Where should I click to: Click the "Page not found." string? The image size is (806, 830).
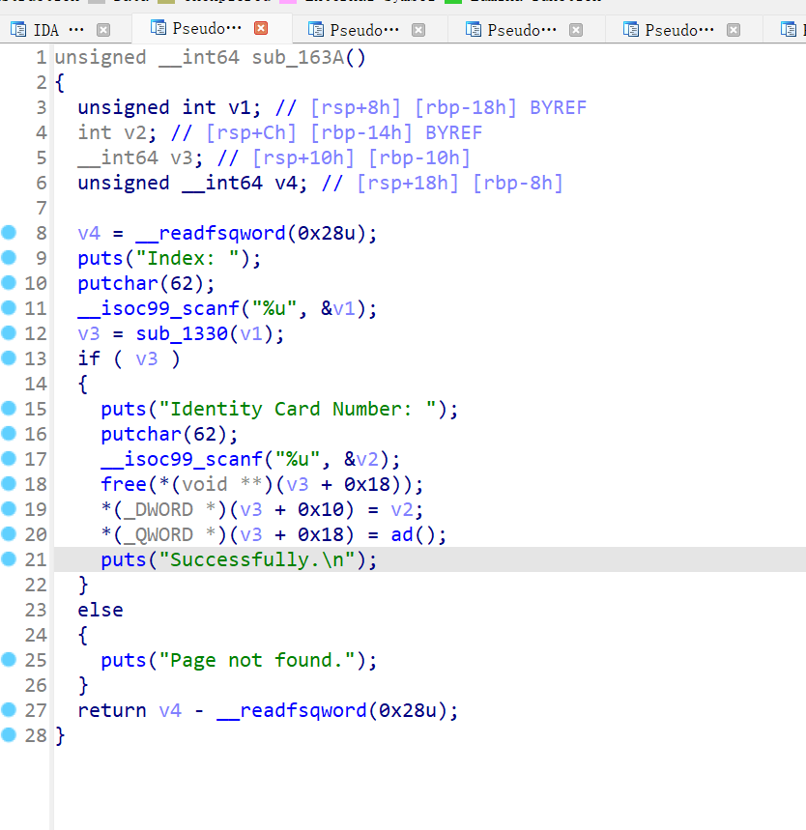pos(257,661)
